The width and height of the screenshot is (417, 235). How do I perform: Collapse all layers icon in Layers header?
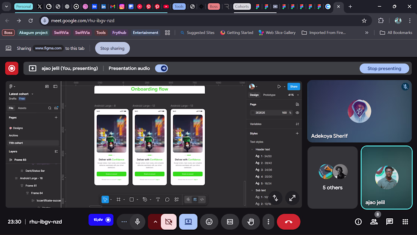tap(56, 151)
